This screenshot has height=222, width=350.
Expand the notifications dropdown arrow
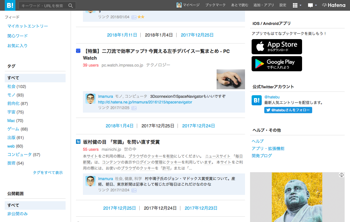(316, 5)
